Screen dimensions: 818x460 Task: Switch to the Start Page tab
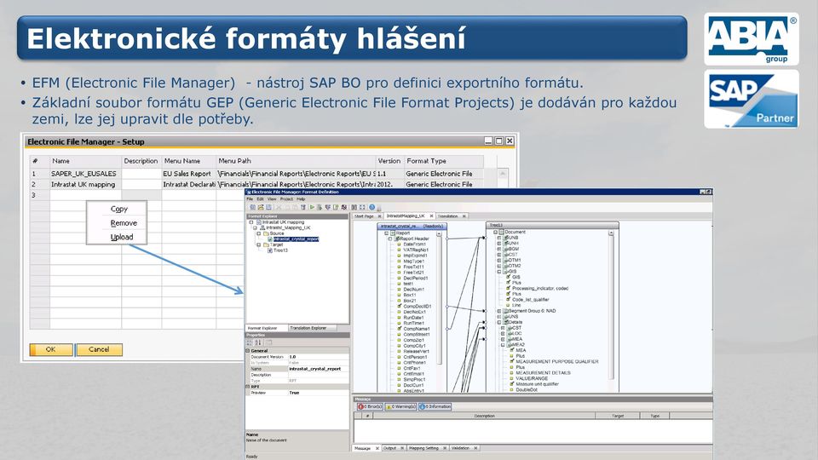tap(364, 216)
